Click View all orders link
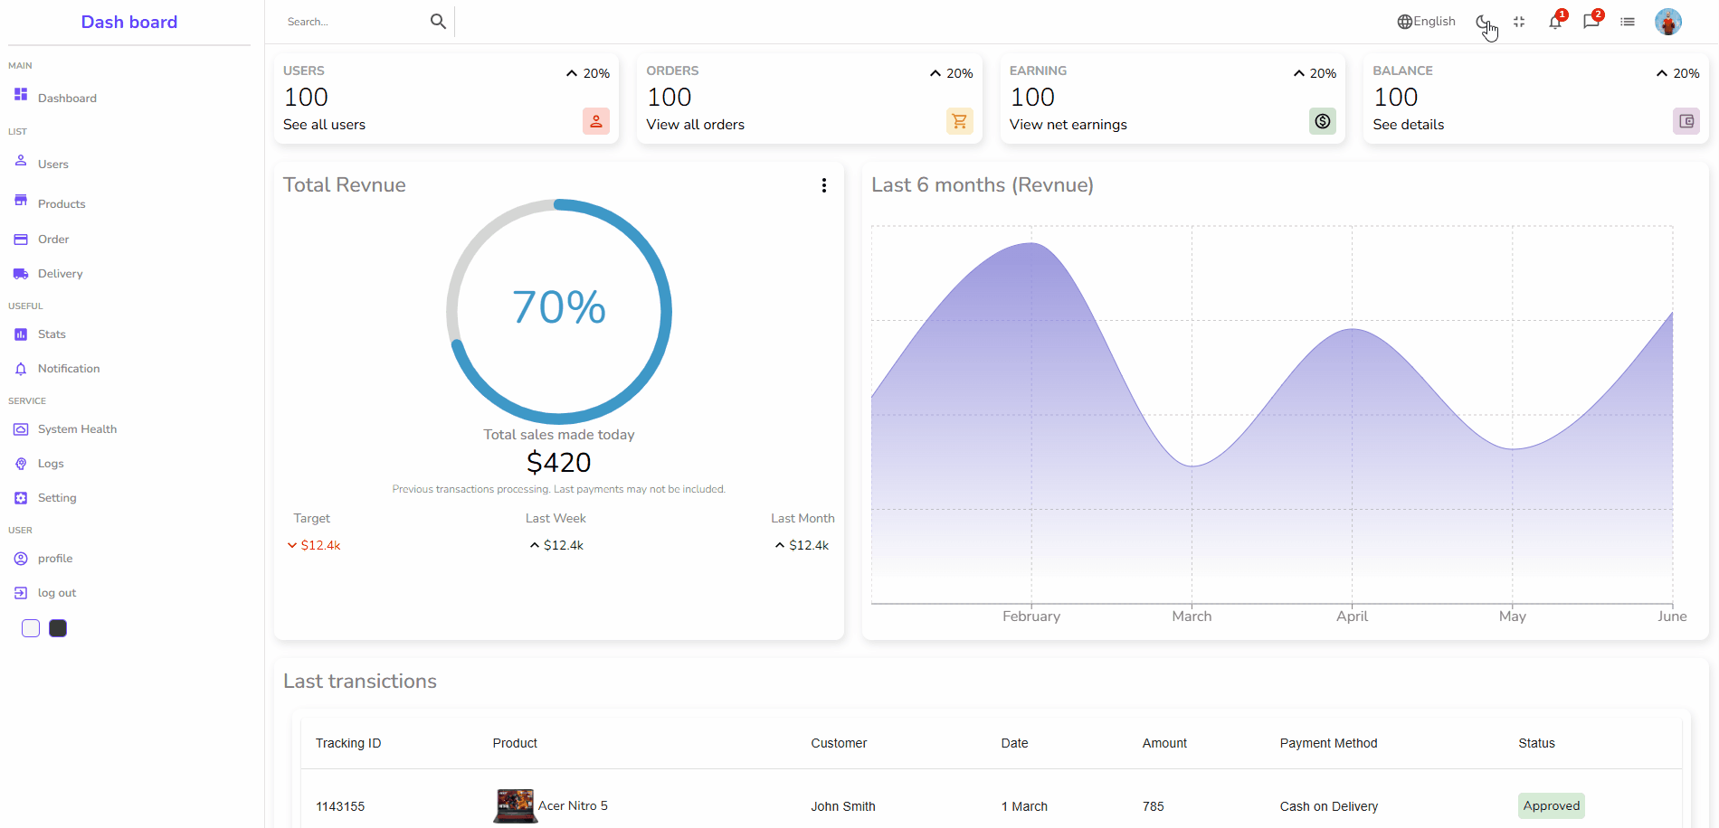The height and width of the screenshot is (828, 1719). pos(696,125)
